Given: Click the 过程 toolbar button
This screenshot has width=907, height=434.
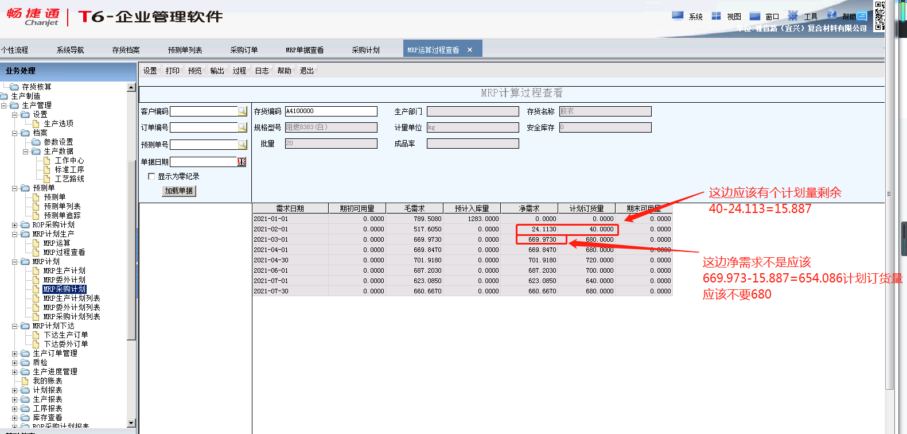Looking at the screenshot, I should (240, 71).
